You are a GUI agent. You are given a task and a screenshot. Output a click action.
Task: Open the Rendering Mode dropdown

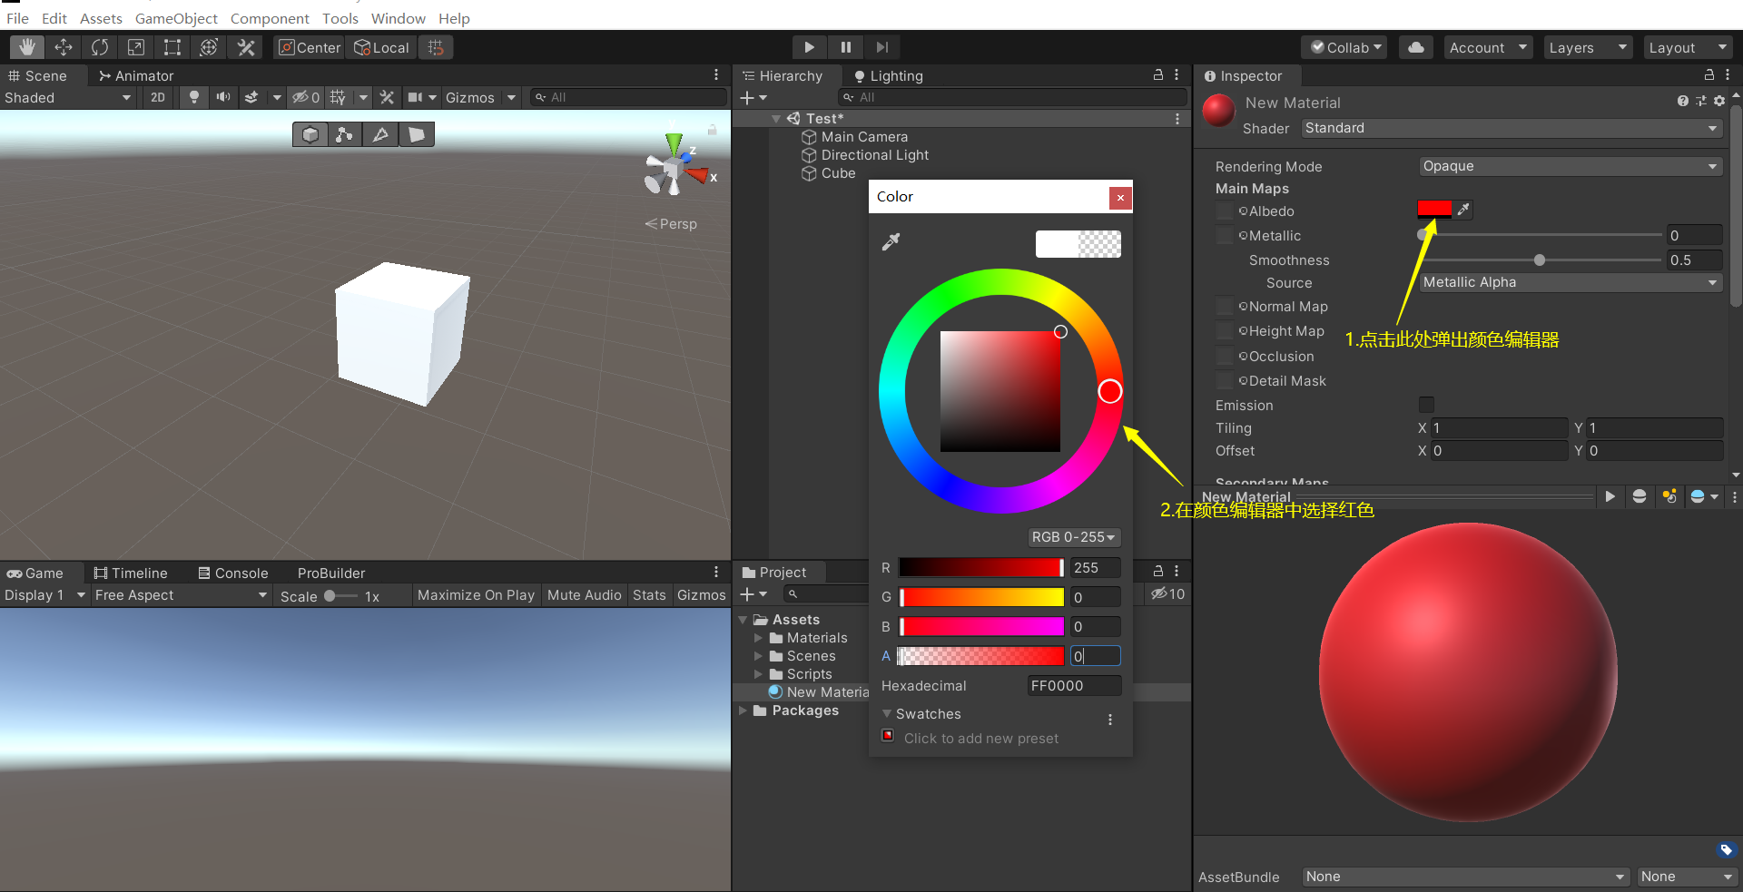pos(1570,166)
